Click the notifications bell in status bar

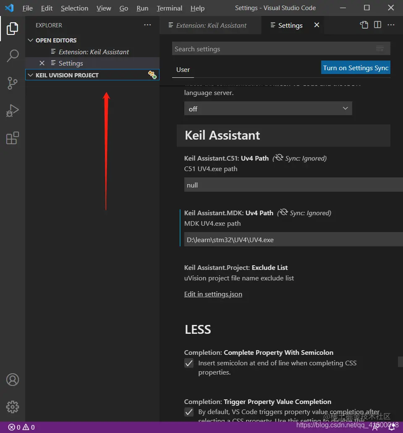[x=392, y=427]
